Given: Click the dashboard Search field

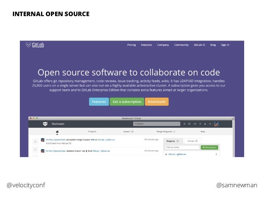Looking at the screenshot, I should [x=157, y=124].
